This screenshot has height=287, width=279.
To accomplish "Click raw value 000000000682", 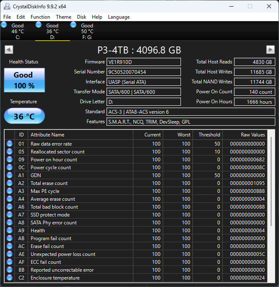I will 248,160.
